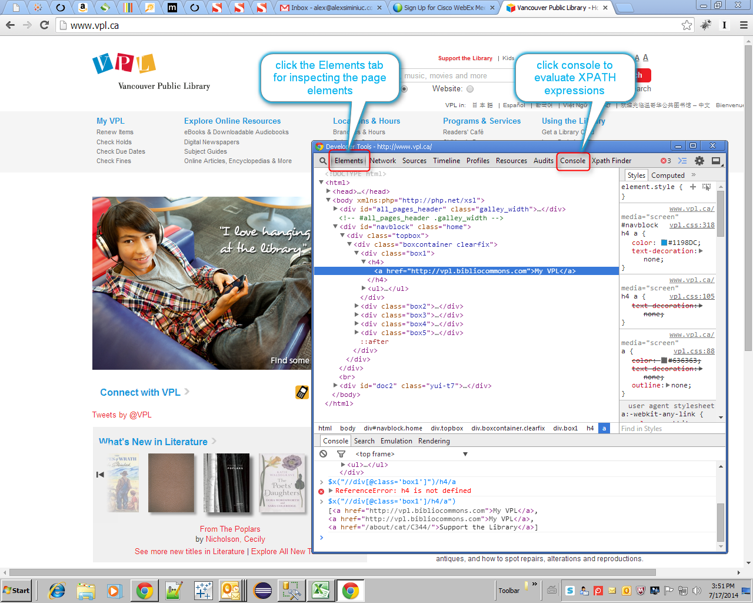The height and width of the screenshot is (603, 753).
Task: Open the Tweets by @VPL link
Action: [x=122, y=415]
